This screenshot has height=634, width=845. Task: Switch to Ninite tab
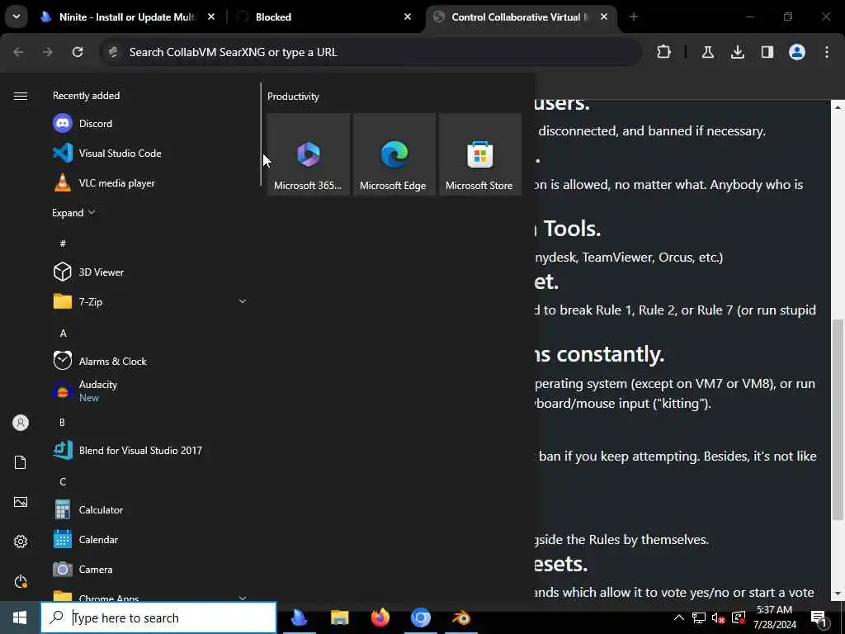click(x=126, y=17)
